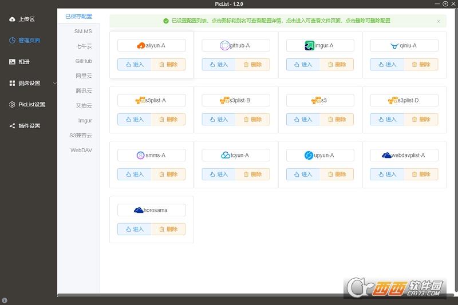Enter the aliyun-A configuration
The image size is (458, 305).
click(x=135, y=65)
